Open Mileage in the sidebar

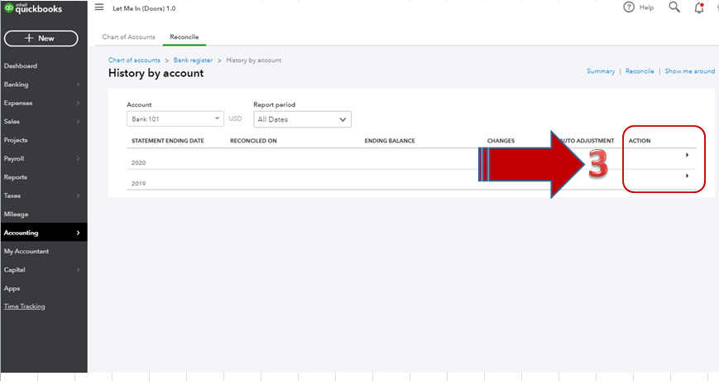[x=16, y=215]
